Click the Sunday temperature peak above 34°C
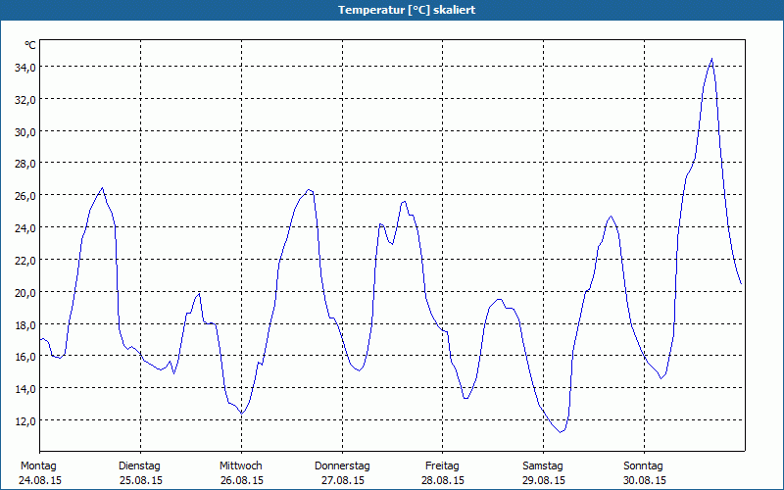 (x=711, y=59)
